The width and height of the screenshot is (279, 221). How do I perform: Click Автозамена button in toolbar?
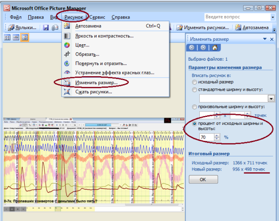pos(252,27)
